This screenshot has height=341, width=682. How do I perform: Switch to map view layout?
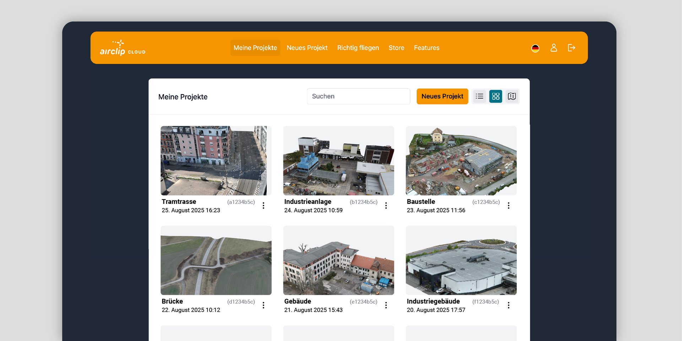(512, 96)
